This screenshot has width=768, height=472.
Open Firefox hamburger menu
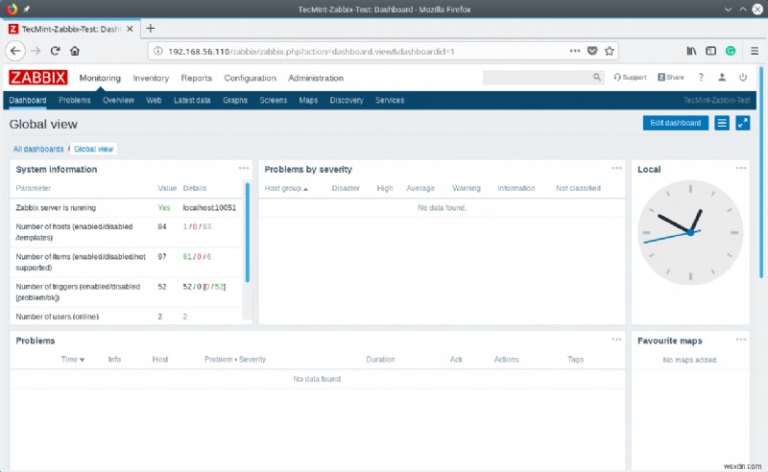pos(755,51)
